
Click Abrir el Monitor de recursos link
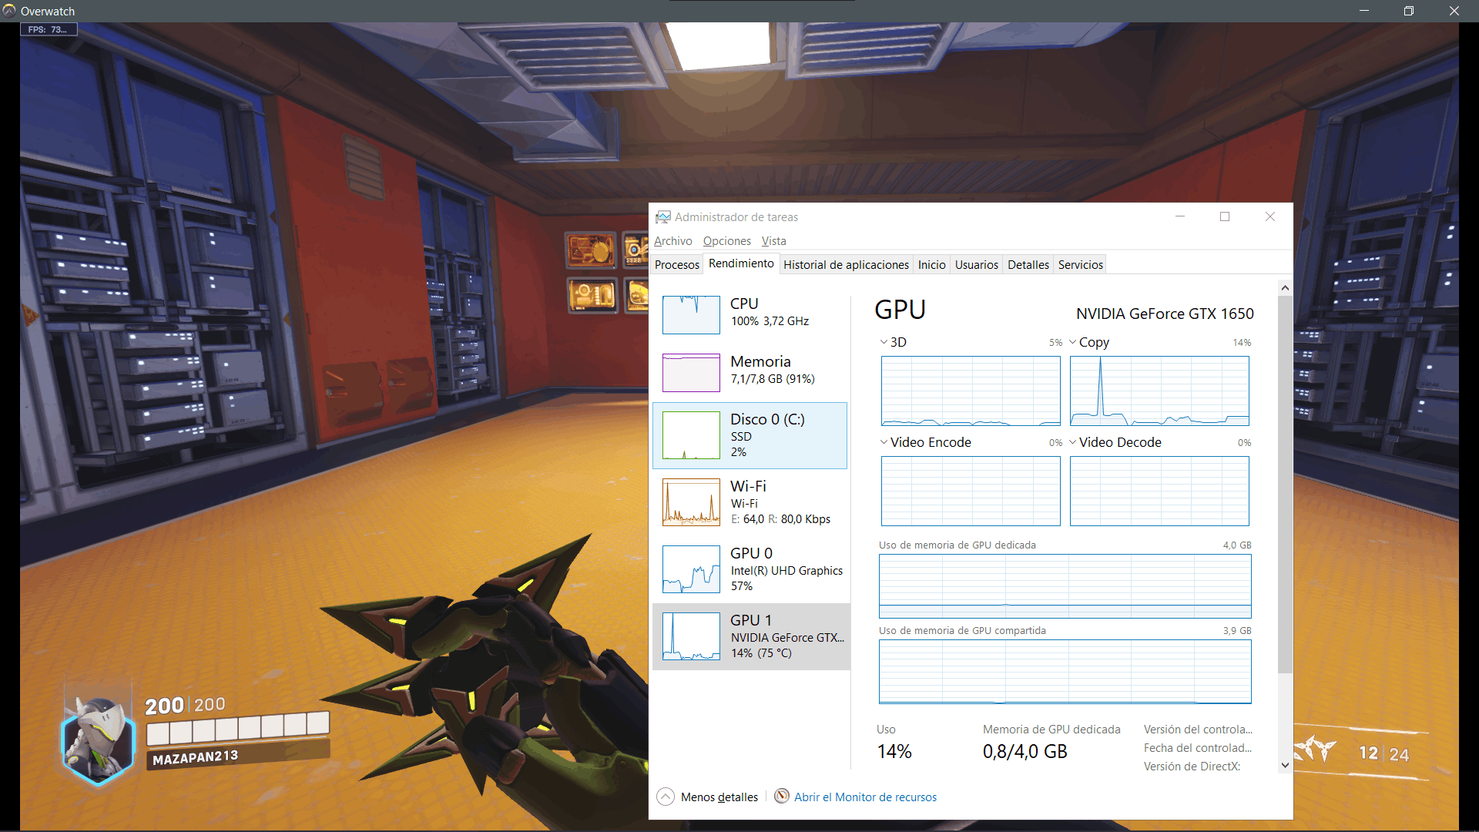coord(865,797)
